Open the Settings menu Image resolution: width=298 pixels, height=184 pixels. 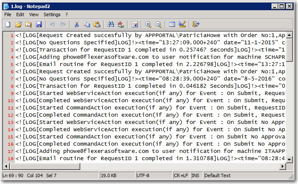coord(52,14)
